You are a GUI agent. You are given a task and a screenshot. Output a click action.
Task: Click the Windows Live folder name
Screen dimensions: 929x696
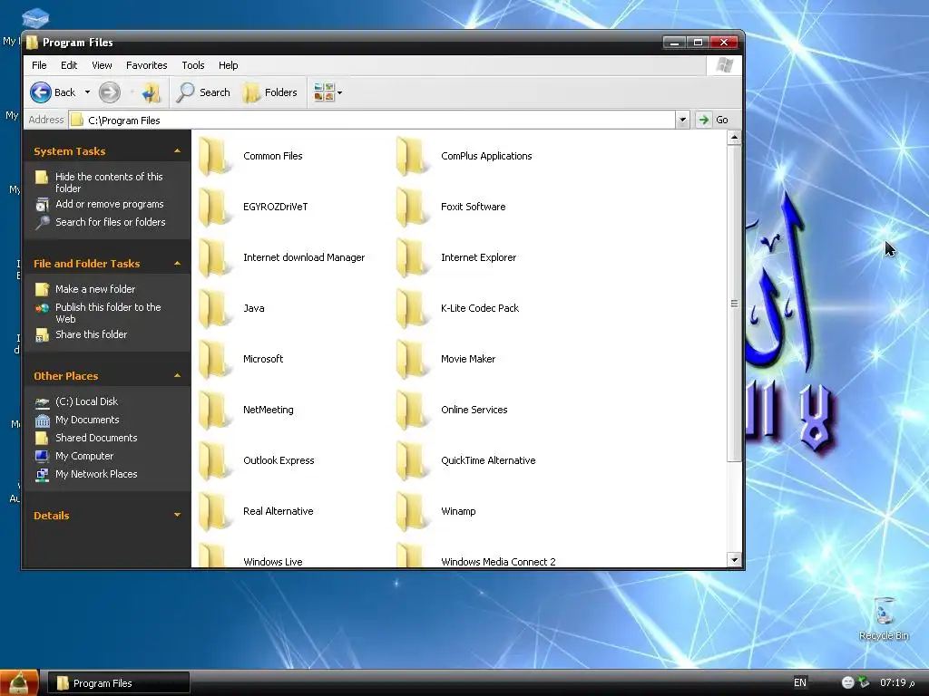[x=272, y=562]
